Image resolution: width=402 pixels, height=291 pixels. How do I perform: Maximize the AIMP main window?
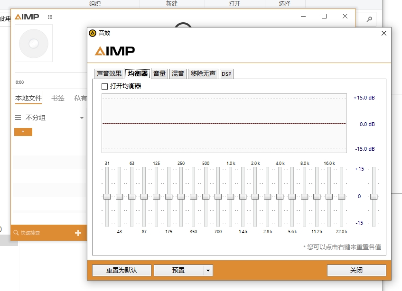pyautogui.click(x=324, y=17)
